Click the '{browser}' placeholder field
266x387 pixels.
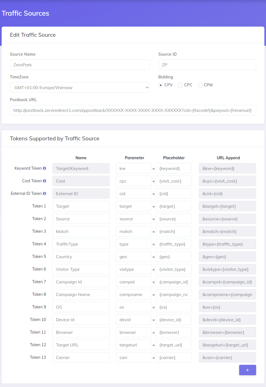pos(174,332)
